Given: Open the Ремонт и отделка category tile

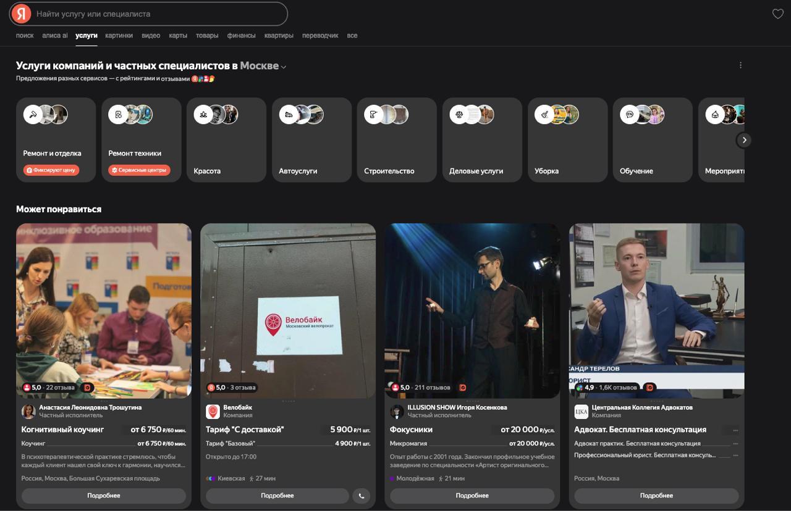Looking at the screenshot, I should [x=56, y=139].
